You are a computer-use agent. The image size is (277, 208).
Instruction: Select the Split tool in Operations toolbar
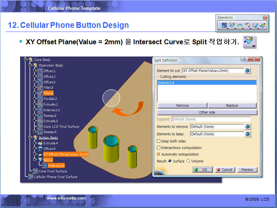(x=232, y=25)
